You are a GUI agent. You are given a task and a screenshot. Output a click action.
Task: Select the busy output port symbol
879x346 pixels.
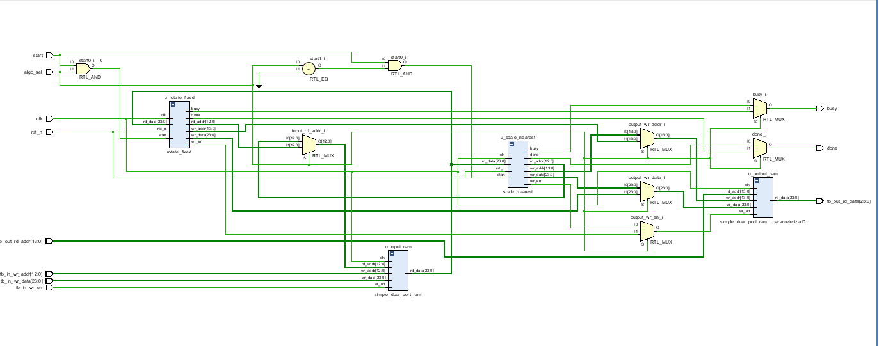[820, 109]
